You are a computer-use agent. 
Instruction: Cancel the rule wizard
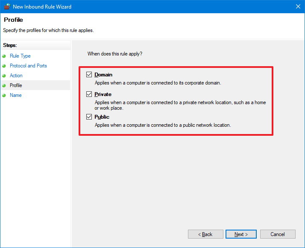[278, 234]
